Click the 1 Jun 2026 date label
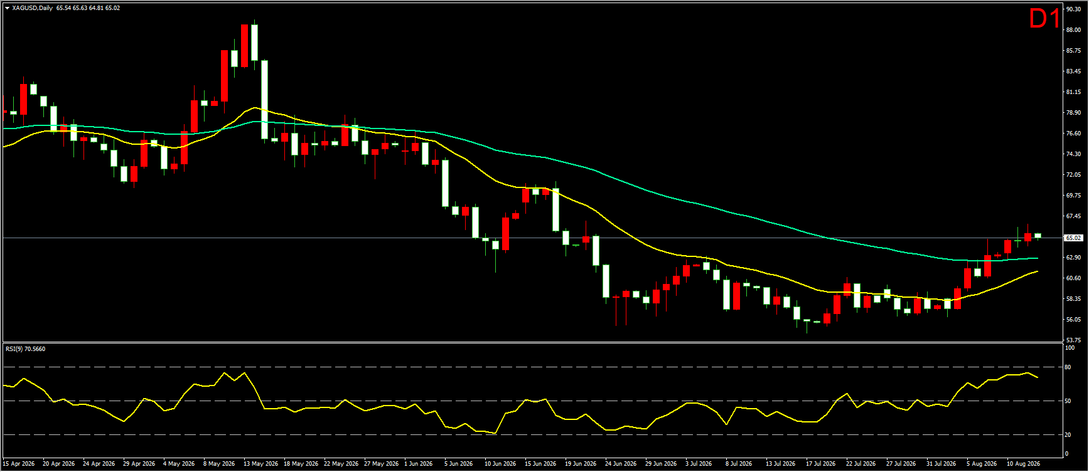The height and width of the screenshot is (472, 1089). 419,464
